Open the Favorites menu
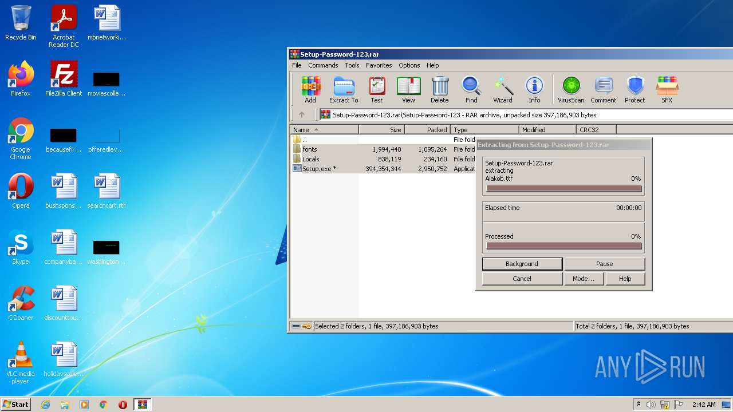 click(x=379, y=65)
